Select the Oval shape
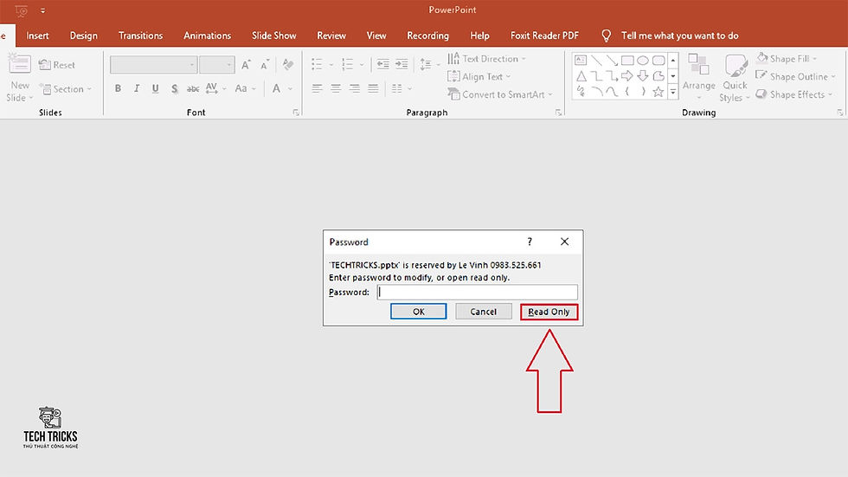The width and height of the screenshot is (848, 477). [x=642, y=60]
